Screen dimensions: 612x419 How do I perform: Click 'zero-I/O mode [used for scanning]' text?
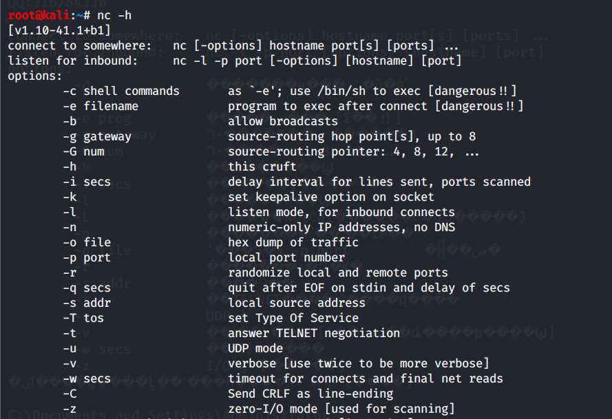[x=341, y=409]
